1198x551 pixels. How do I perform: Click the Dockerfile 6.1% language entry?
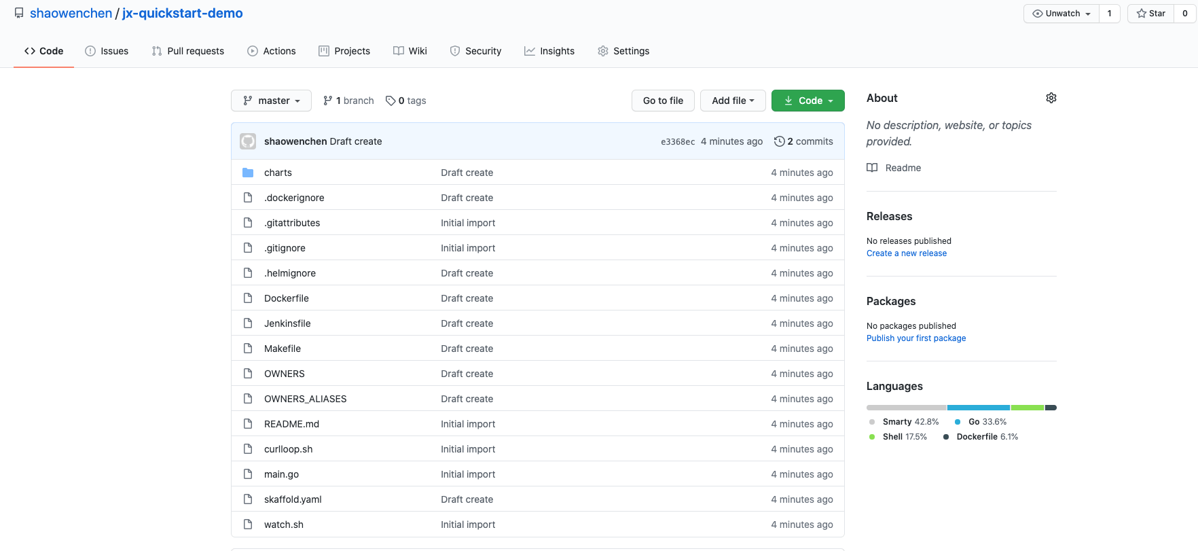click(981, 437)
